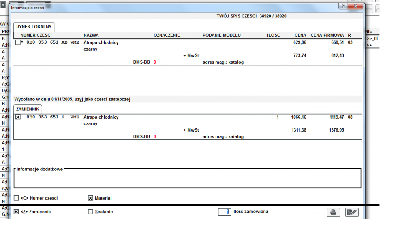Image resolution: width=415 pixels, height=225 pixels.
Task: Select the RYNEK LOKALNY tab
Action: pos(34,27)
